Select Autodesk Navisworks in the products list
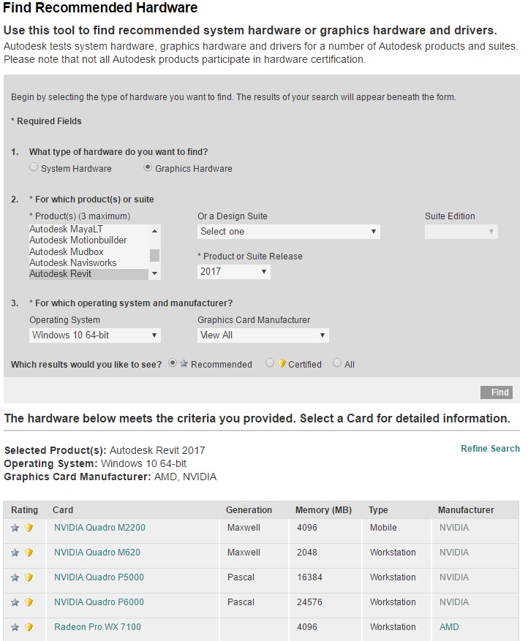 click(73, 263)
